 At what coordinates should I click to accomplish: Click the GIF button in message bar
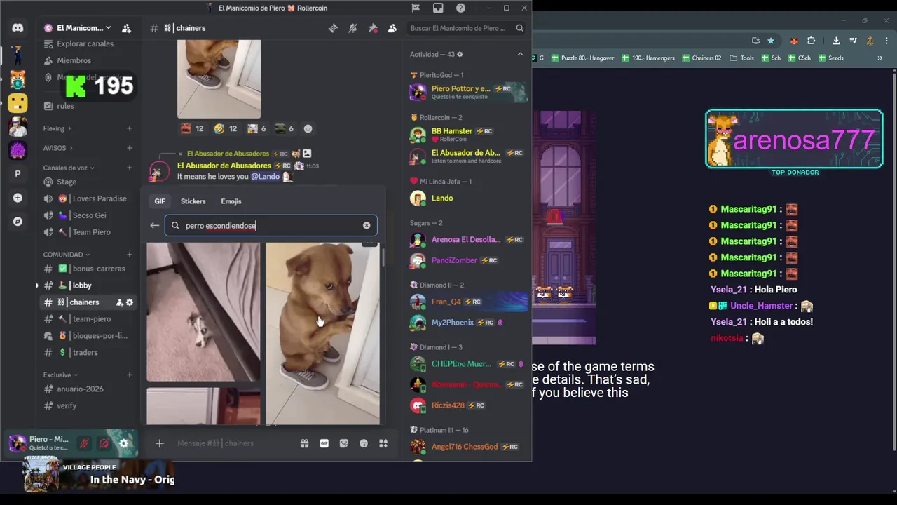point(324,443)
